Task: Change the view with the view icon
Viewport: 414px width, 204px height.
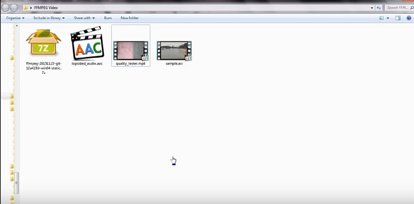Action: [x=381, y=18]
